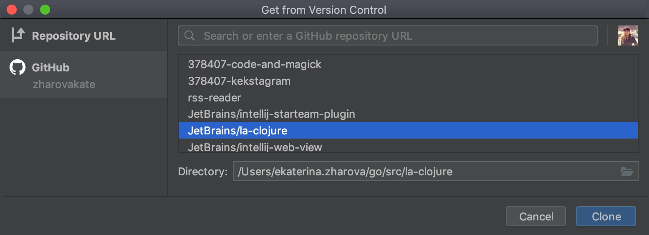This screenshot has height=235, width=649.
Task: Click the Directory path input field
Action: click(435, 171)
